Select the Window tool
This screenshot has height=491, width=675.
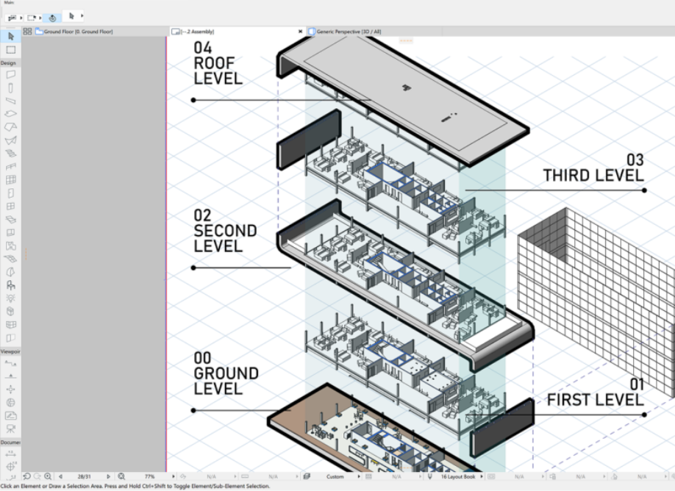click(11, 206)
